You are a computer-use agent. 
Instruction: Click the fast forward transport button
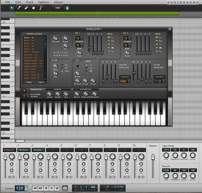coord(40,188)
